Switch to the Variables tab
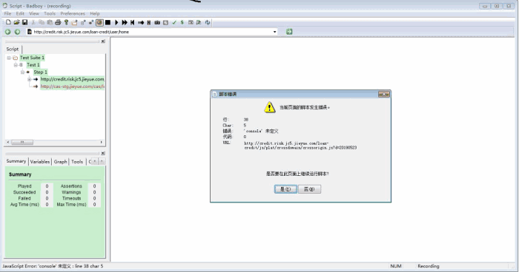Screen dimensions: 519x272 (x=40, y=162)
